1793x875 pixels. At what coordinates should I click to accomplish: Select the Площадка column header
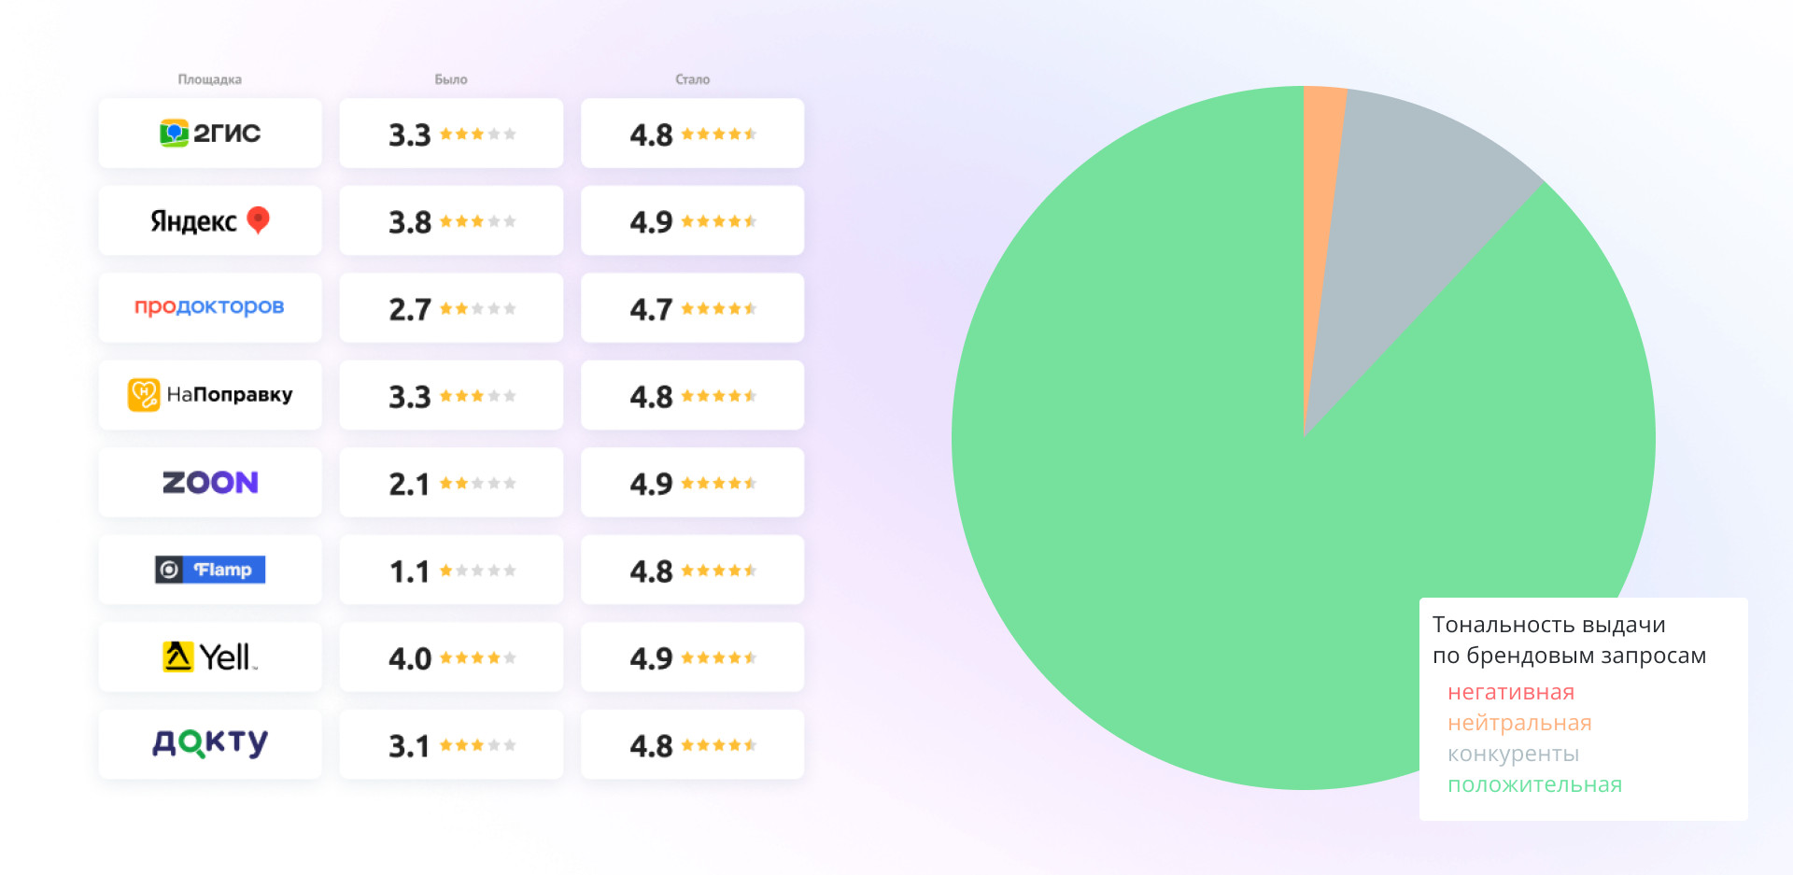tap(210, 79)
